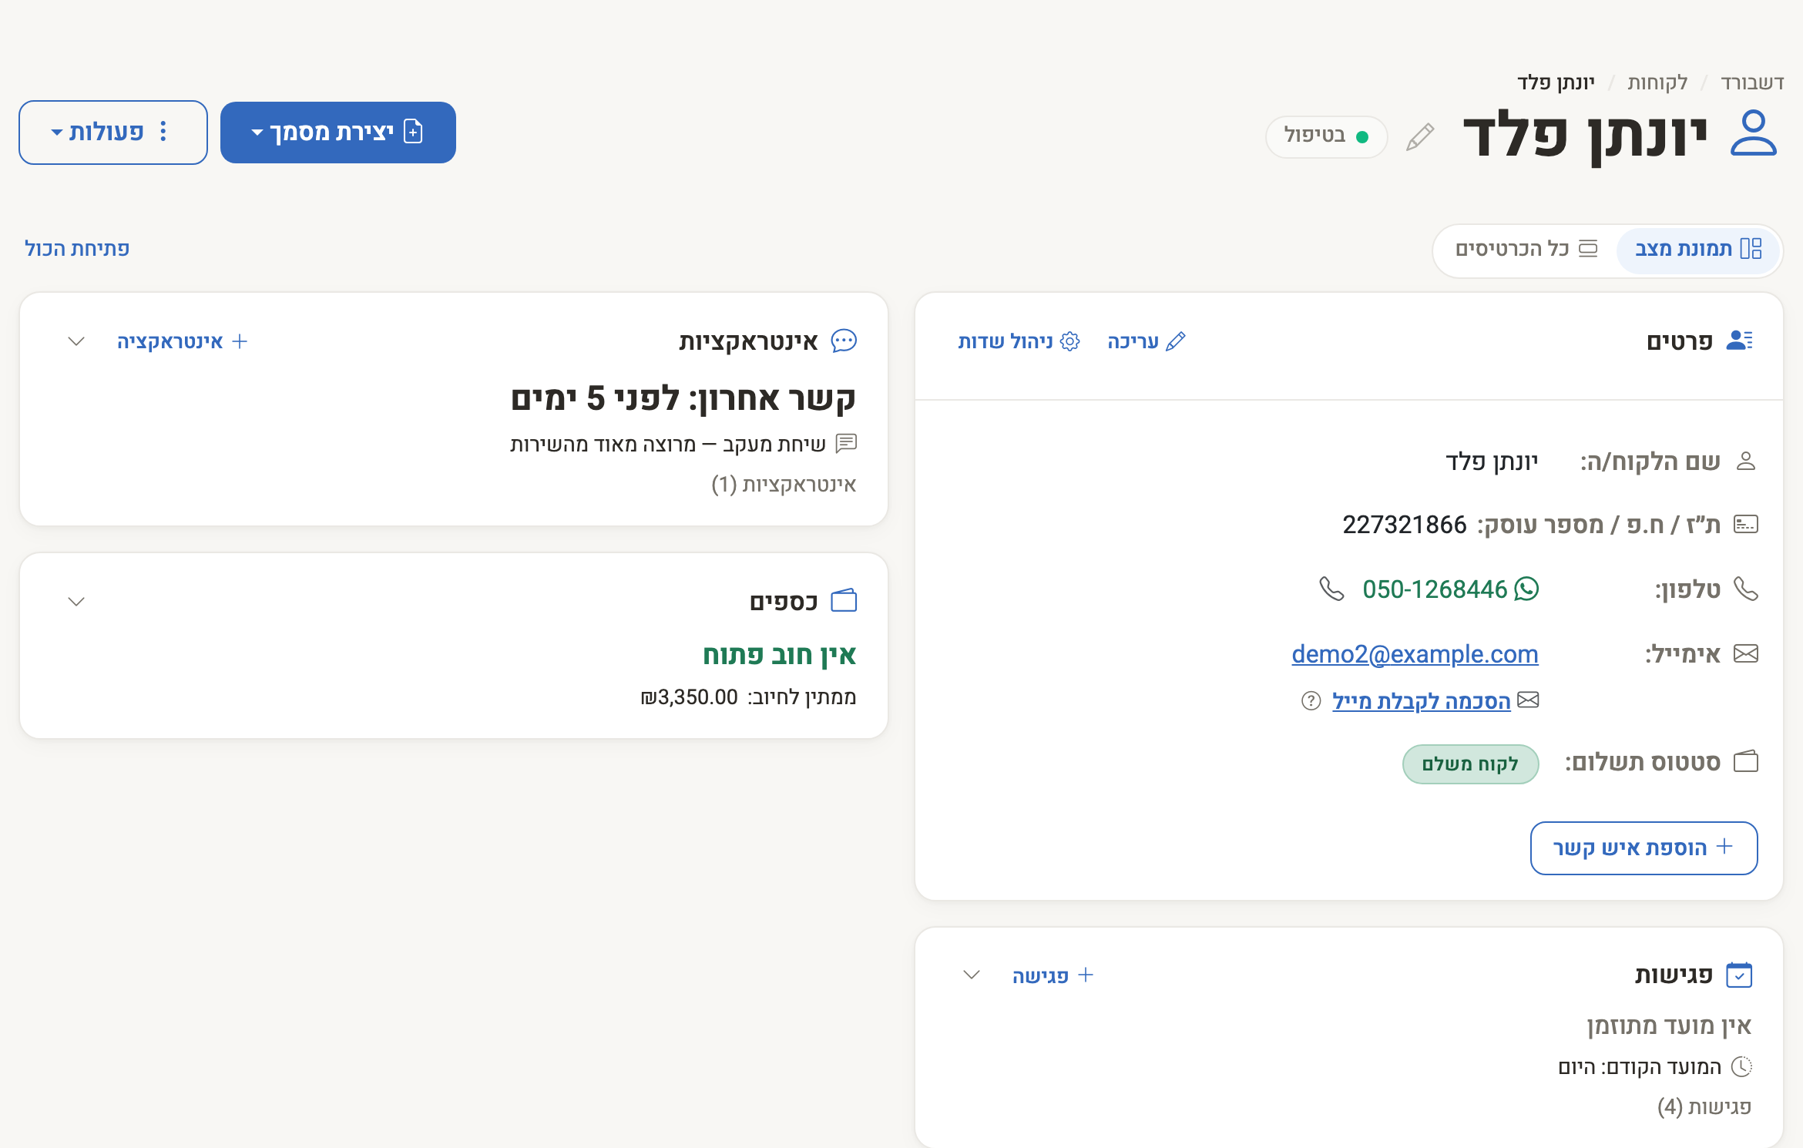Click the help question mark by הסכמה לקבלת מייל
The width and height of the screenshot is (1803, 1148).
(1311, 701)
